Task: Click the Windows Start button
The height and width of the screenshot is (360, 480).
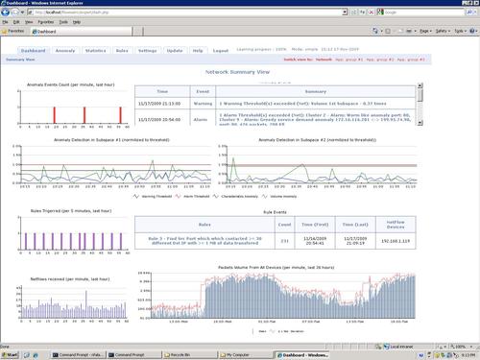Action: tap(10, 355)
